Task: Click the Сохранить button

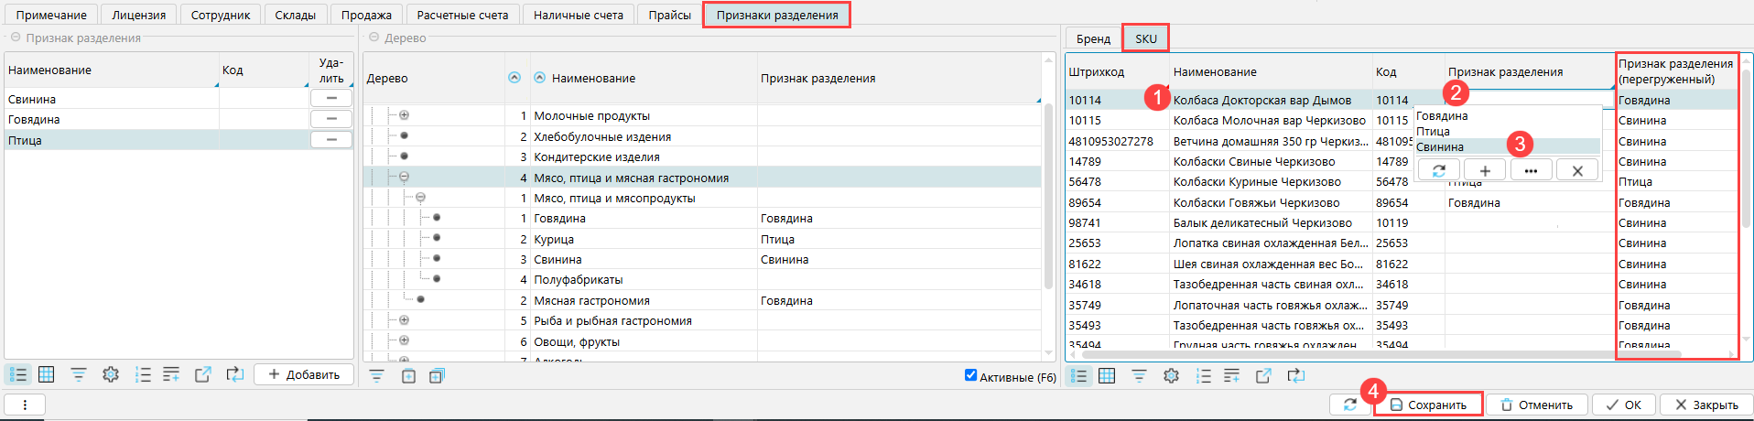Action: [1428, 405]
